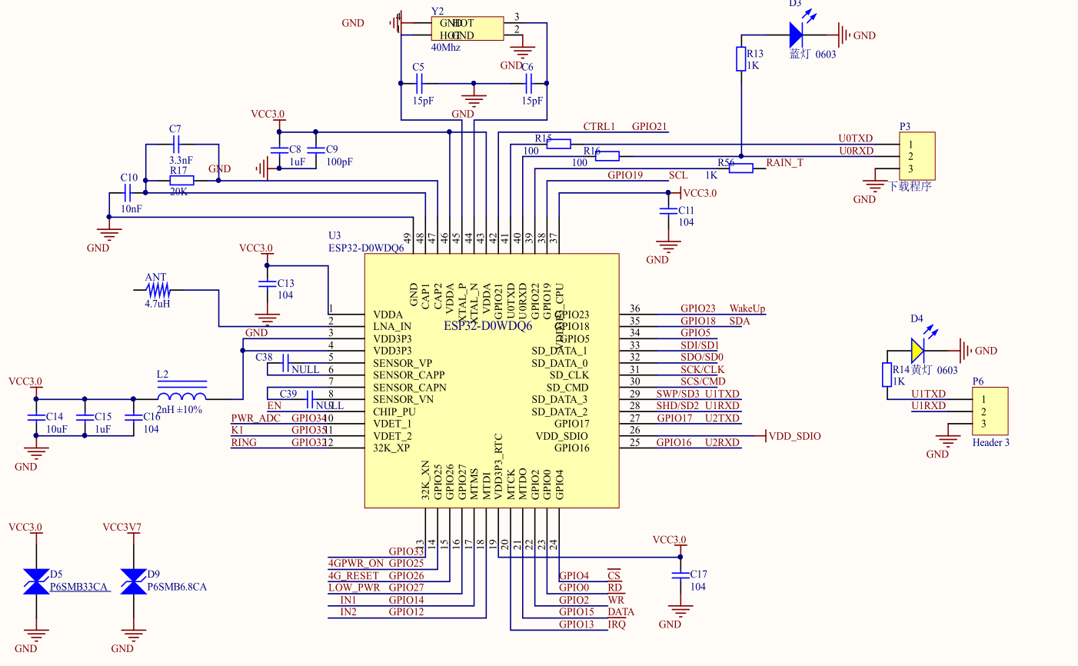Select the ESP32-D0WDQ6 chip body
Viewport: 1078px width, 666px height.
pyautogui.click(x=491, y=381)
